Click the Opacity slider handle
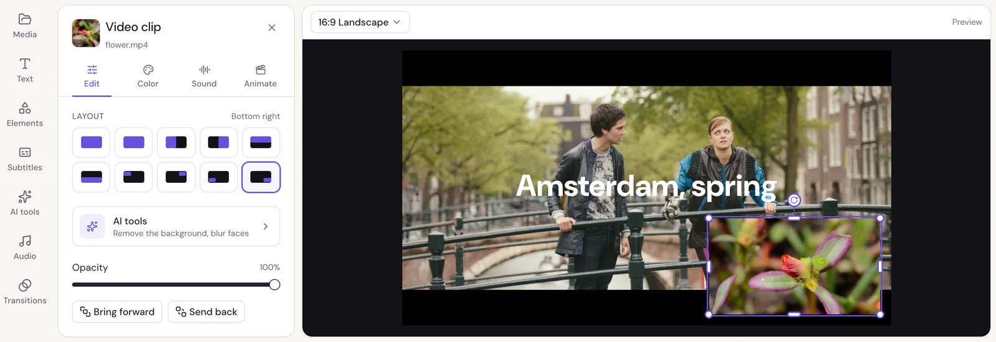996x342 pixels. pyautogui.click(x=275, y=285)
